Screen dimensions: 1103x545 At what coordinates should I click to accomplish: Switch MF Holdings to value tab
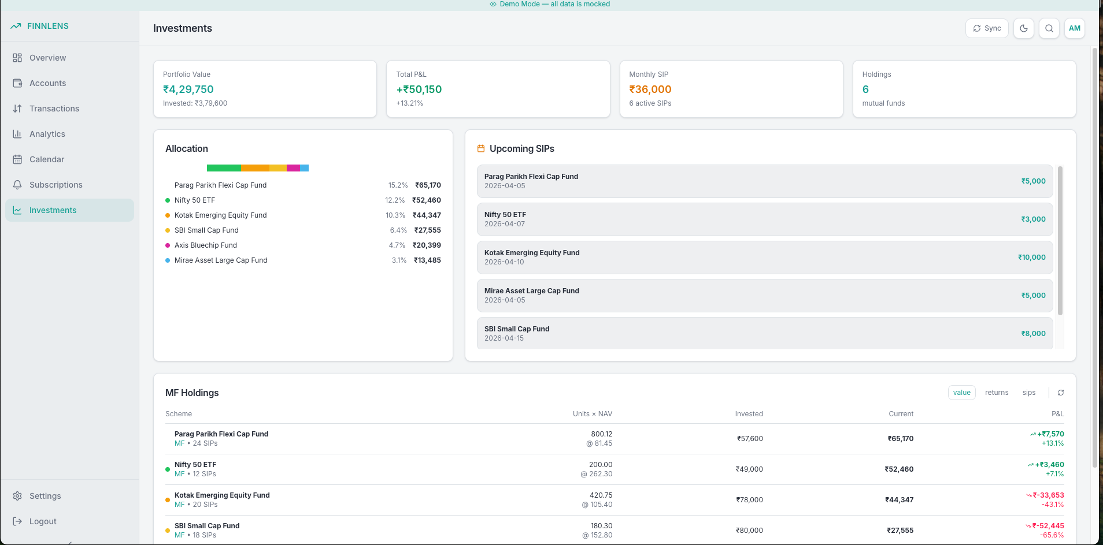point(962,393)
